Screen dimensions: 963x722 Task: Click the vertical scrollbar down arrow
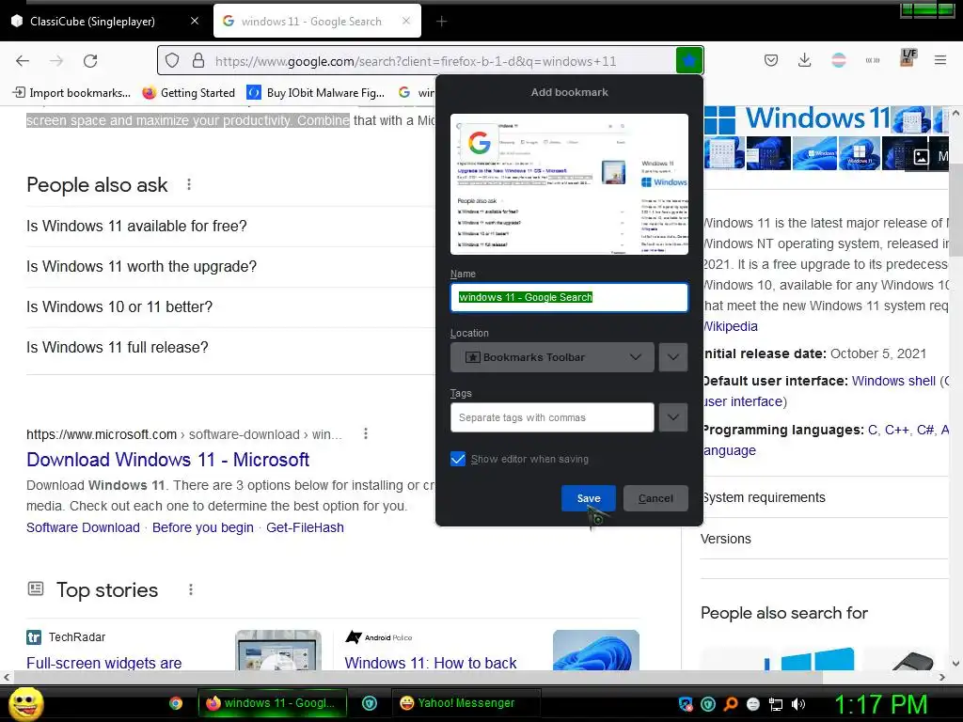[955, 663]
